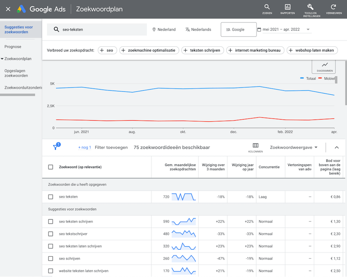
Task: Open the Kolommen column settings
Action: coord(256,147)
